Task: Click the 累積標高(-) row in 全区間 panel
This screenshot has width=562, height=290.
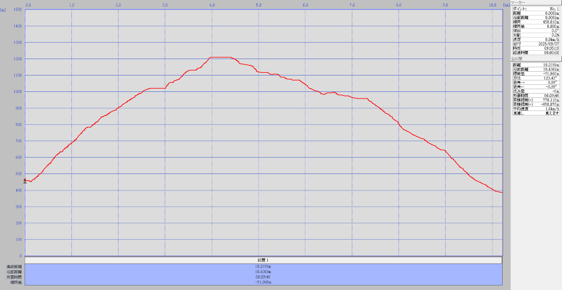Action: (x=536, y=104)
